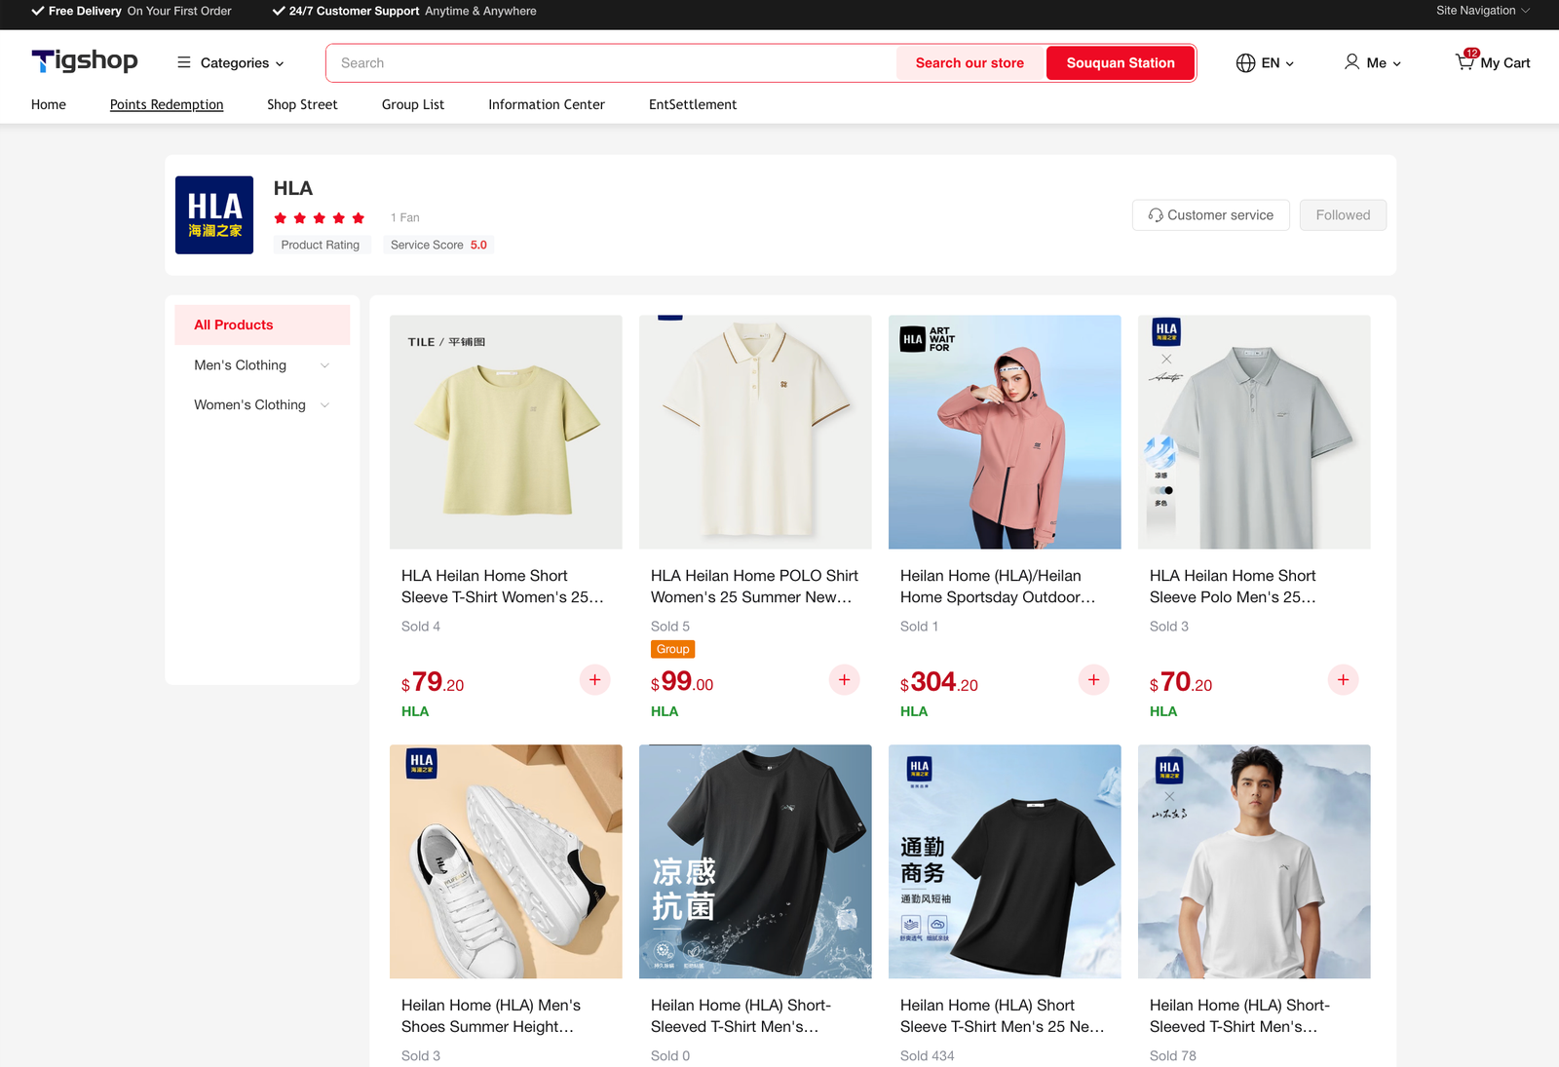Viewport: 1559px width, 1067px height.
Task: Open the Shop Street menu item
Action: (x=302, y=105)
